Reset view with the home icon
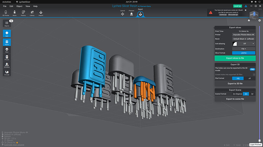 (249, 20)
